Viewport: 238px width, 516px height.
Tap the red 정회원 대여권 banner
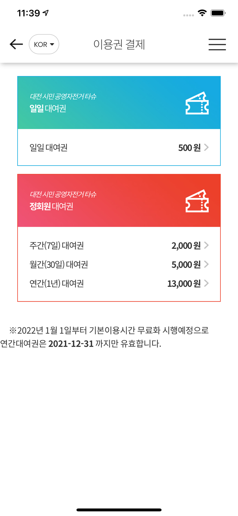coord(119,200)
